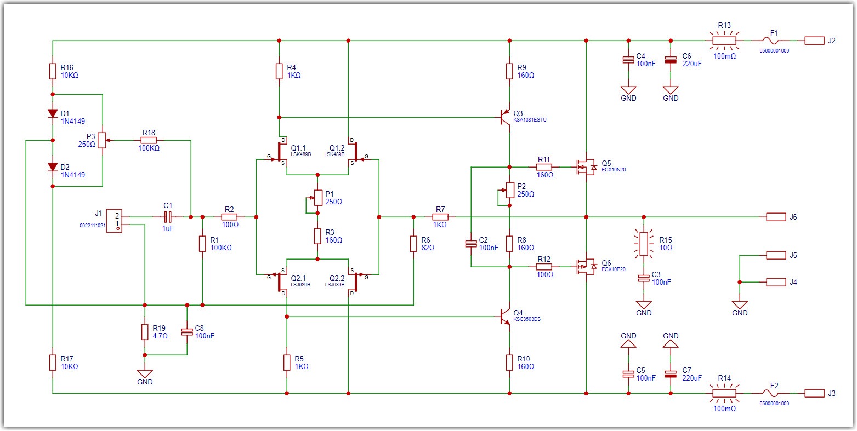Click the 1N4149 label beside D1

(73, 121)
